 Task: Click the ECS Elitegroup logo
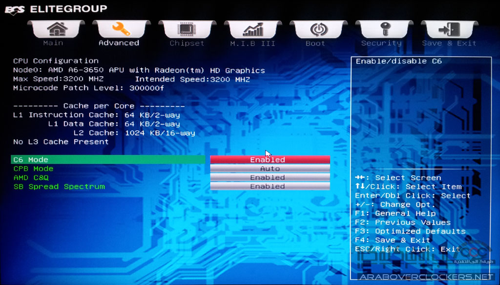56,9
